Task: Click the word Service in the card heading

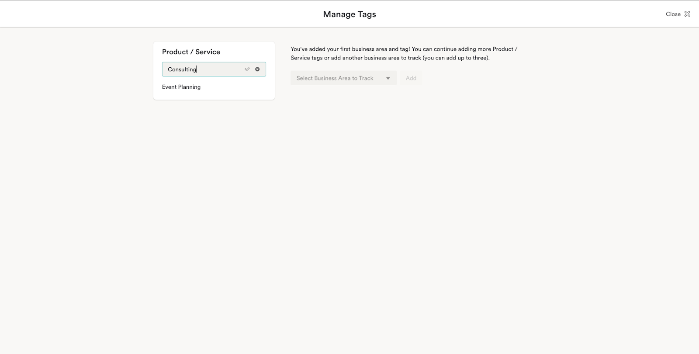Action: pos(208,52)
